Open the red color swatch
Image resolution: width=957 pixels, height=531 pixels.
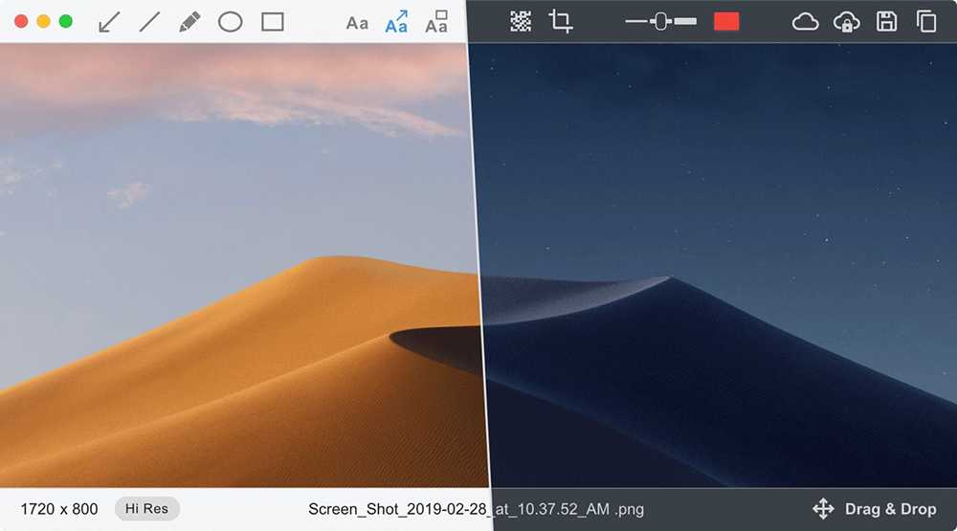pyautogui.click(x=726, y=21)
